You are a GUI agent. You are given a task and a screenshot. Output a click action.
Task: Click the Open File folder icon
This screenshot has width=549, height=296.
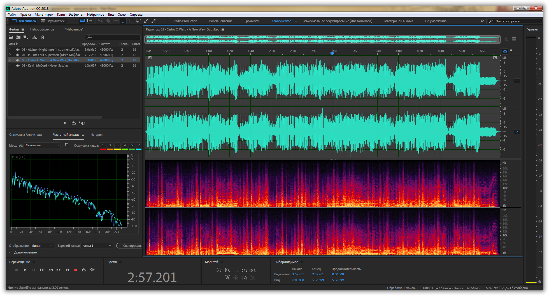(11, 37)
